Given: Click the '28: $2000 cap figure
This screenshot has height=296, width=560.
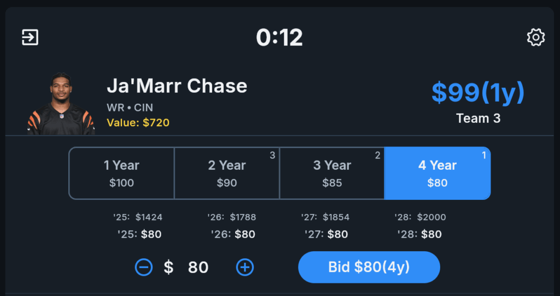Looking at the screenshot, I should [421, 217].
